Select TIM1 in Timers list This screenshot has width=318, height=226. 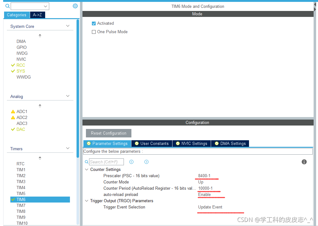pos(21,170)
